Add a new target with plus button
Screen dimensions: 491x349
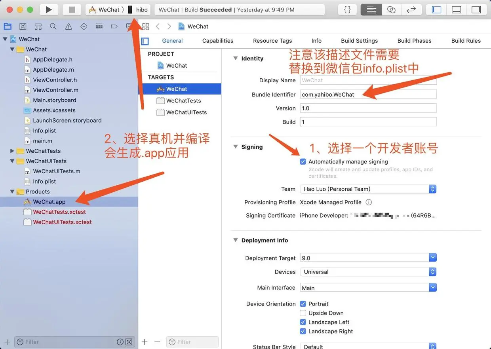[x=145, y=342]
